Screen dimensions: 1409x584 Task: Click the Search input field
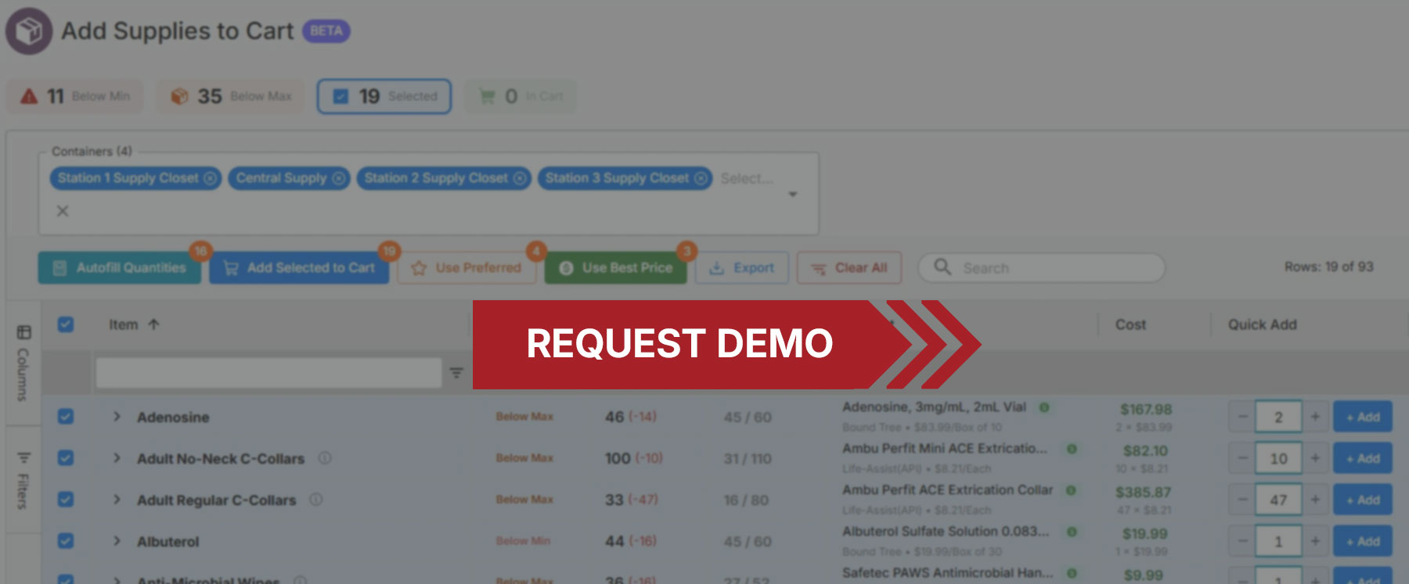tap(1049, 268)
